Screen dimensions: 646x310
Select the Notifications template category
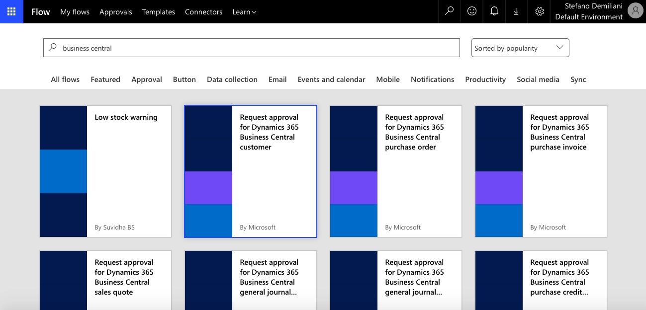click(x=432, y=79)
